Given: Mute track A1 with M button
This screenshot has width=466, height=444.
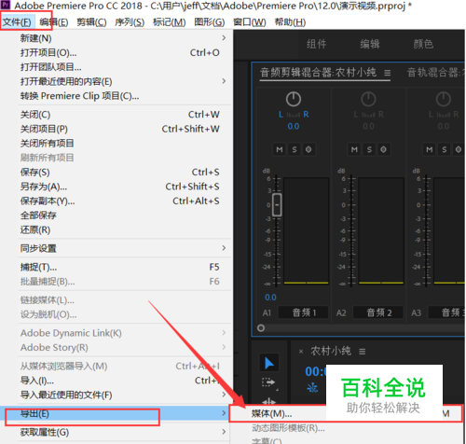Looking at the screenshot, I should pyautogui.click(x=280, y=149).
